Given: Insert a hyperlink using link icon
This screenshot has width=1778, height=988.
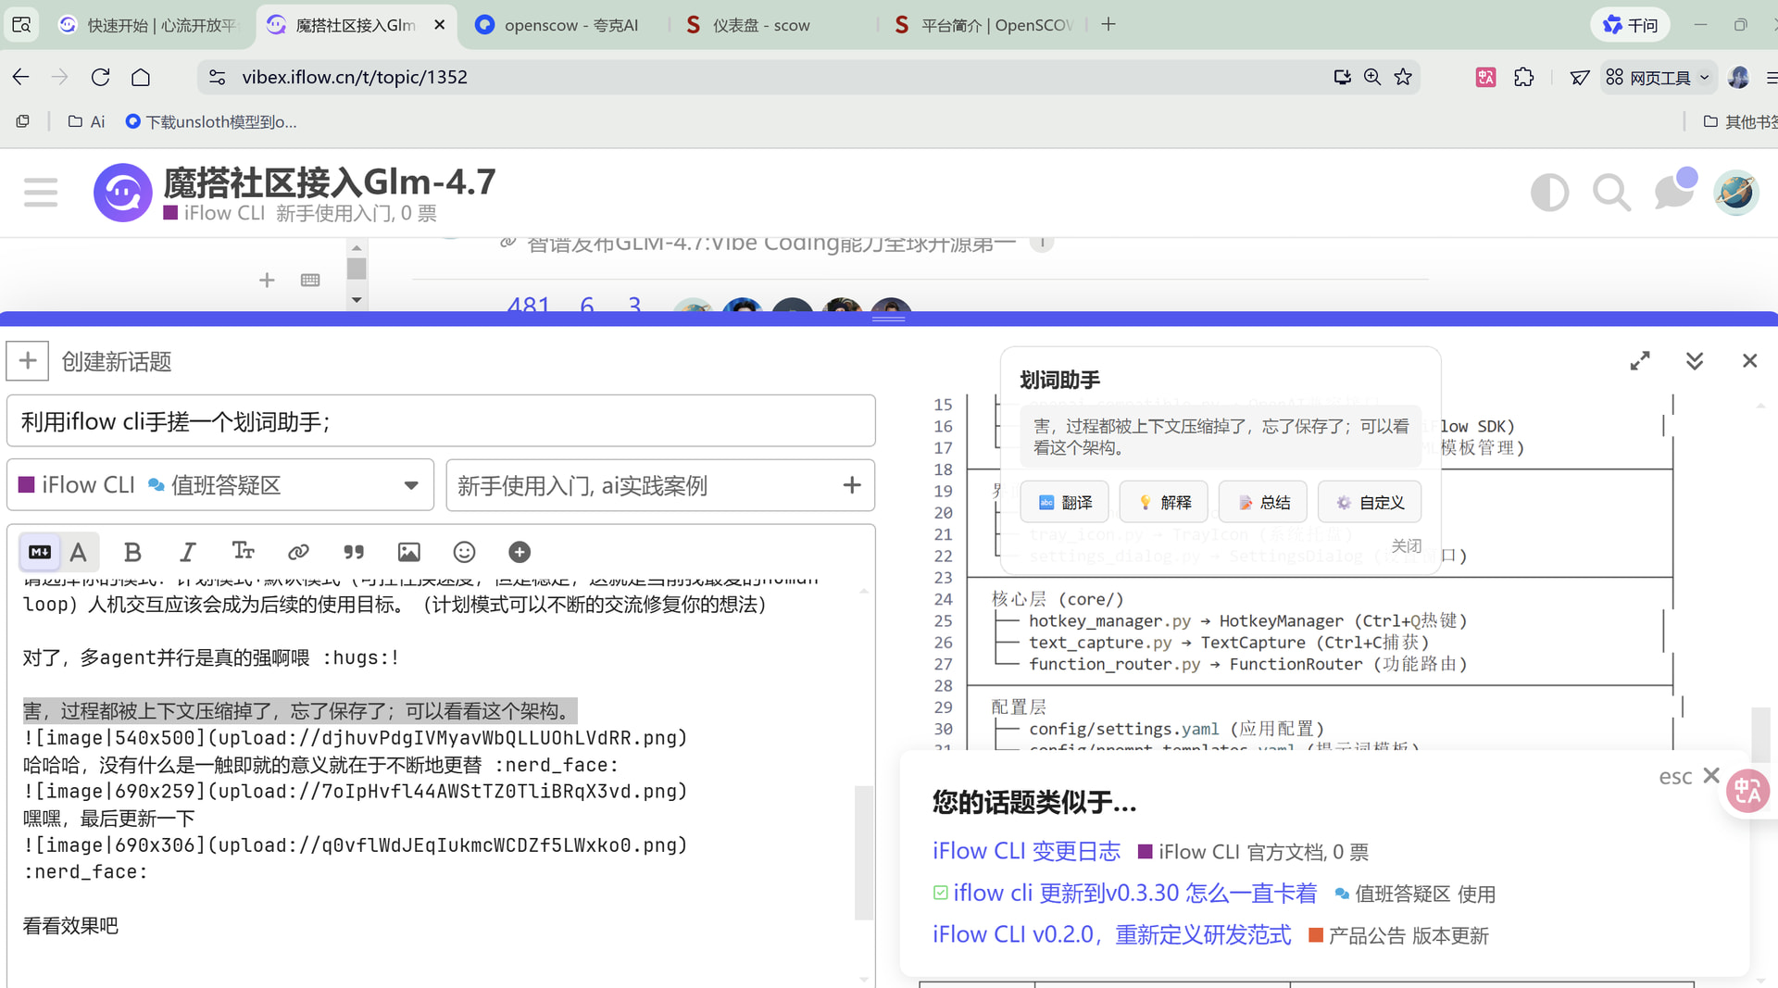Looking at the screenshot, I should coord(298,552).
